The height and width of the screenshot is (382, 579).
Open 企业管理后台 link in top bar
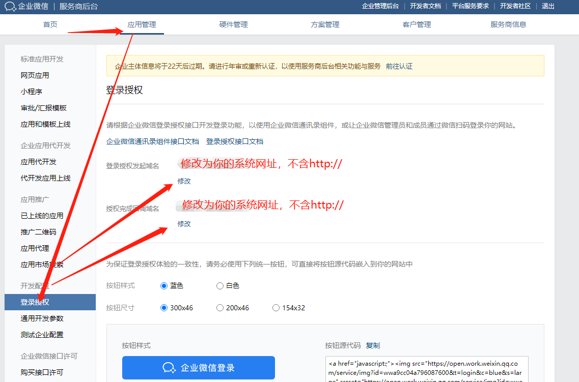[380, 6]
